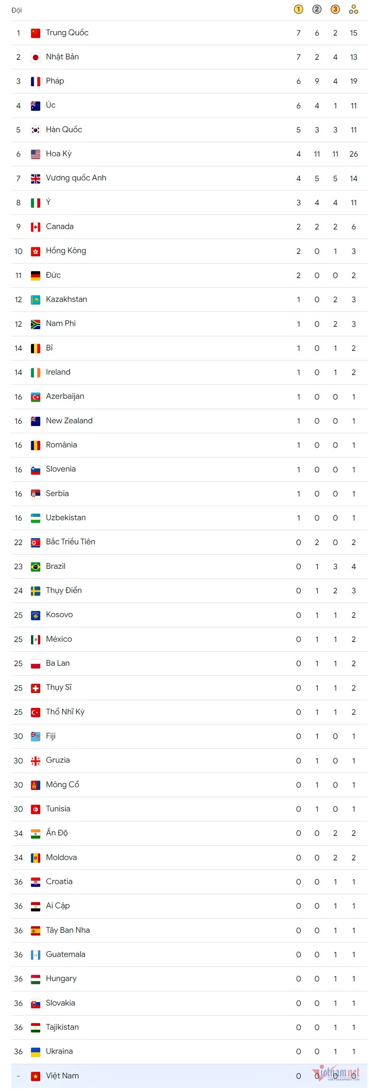Click the Đội column header
Screen dimensions: 369x1091
(16, 10)
